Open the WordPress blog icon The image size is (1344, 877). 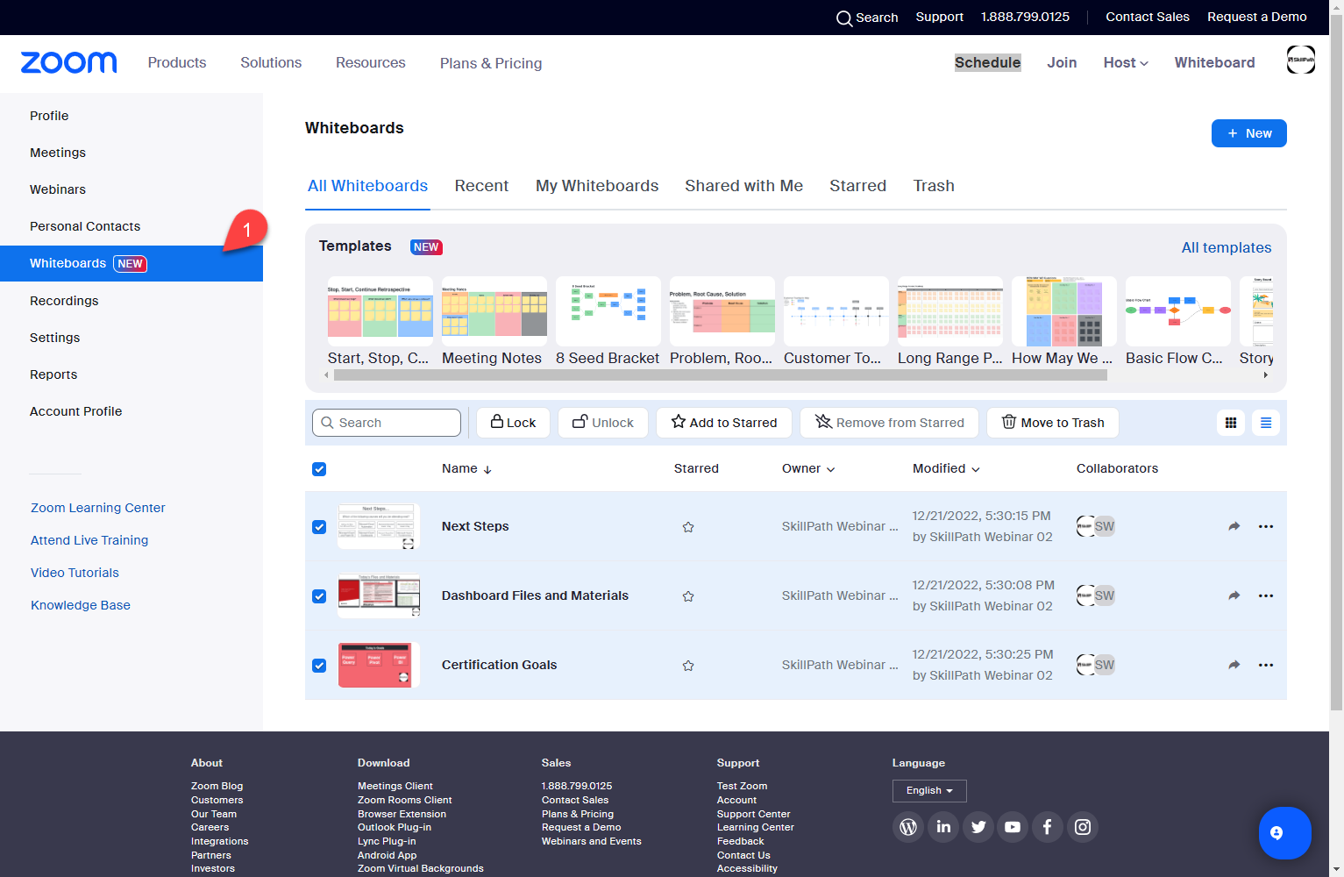(x=908, y=827)
